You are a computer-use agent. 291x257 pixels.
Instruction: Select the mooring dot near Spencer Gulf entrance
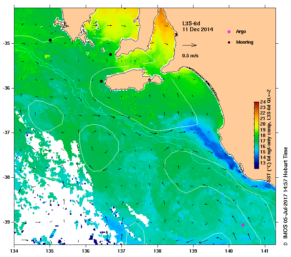110,54
